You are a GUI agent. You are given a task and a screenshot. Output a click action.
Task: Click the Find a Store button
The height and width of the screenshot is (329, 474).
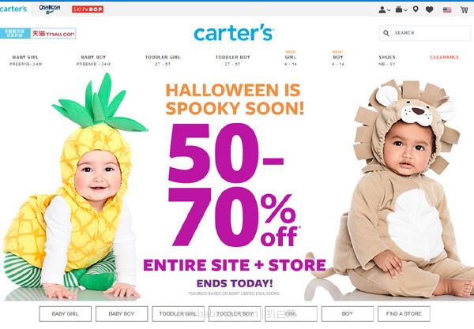[x=404, y=314]
